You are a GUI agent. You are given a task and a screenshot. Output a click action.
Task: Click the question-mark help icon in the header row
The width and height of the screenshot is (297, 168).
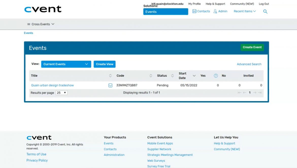point(216,76)
